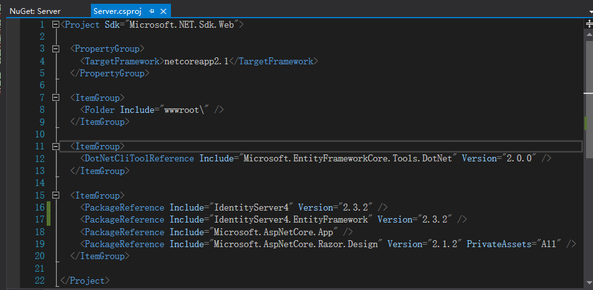Click the editor split-window handle icon

point(589,23)
